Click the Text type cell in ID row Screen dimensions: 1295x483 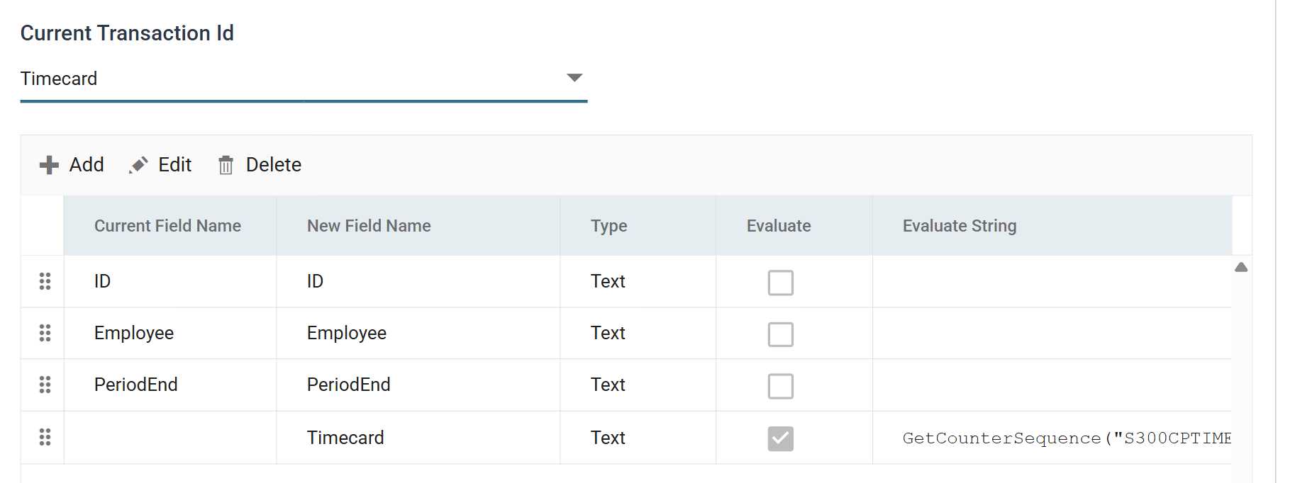(x=638, y=281)
